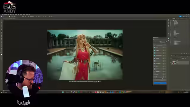
Task: Click the edited cosplay photo on the canvas
Action: coord(85,55)
